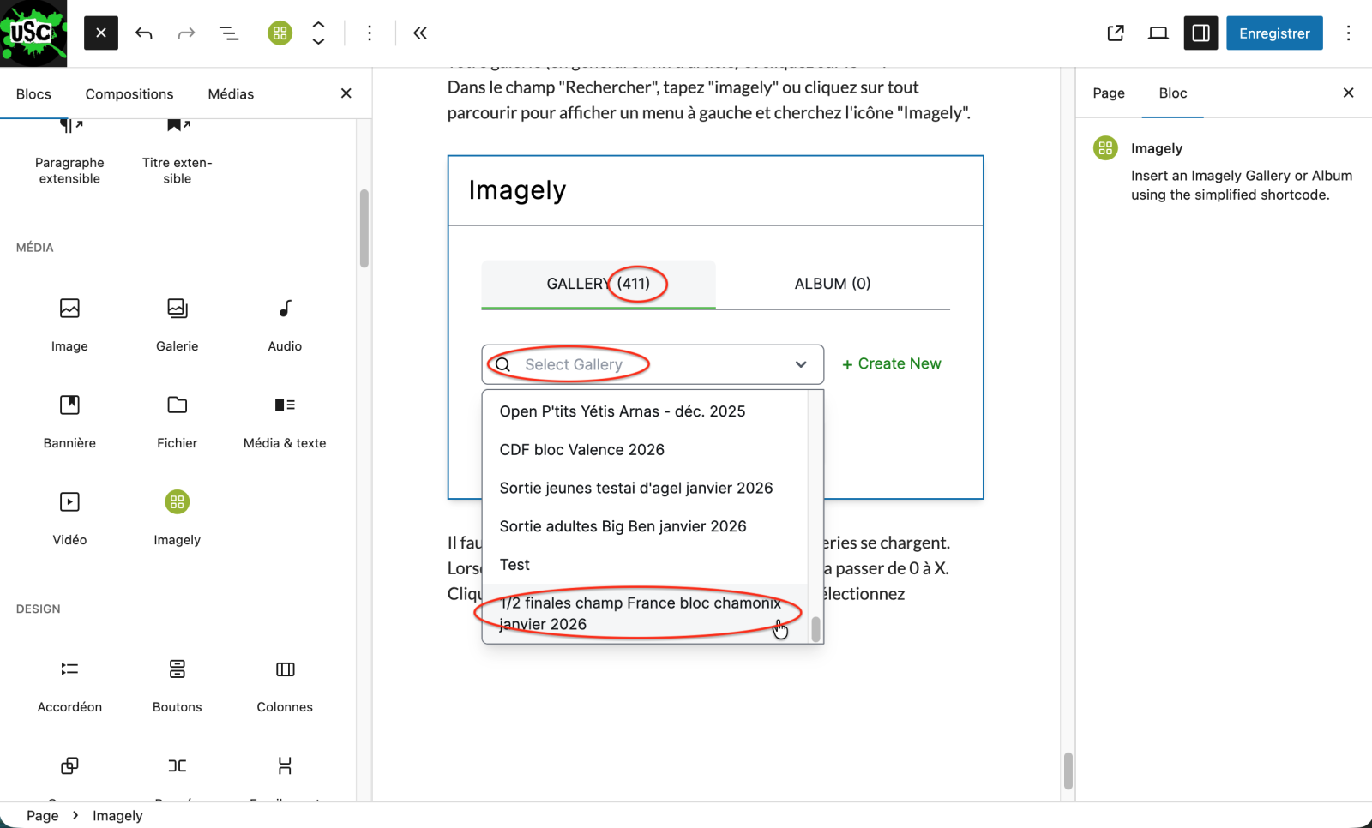
Task: Choose the 1/2 finales champ France gallery
Action: tap(640, 613)
